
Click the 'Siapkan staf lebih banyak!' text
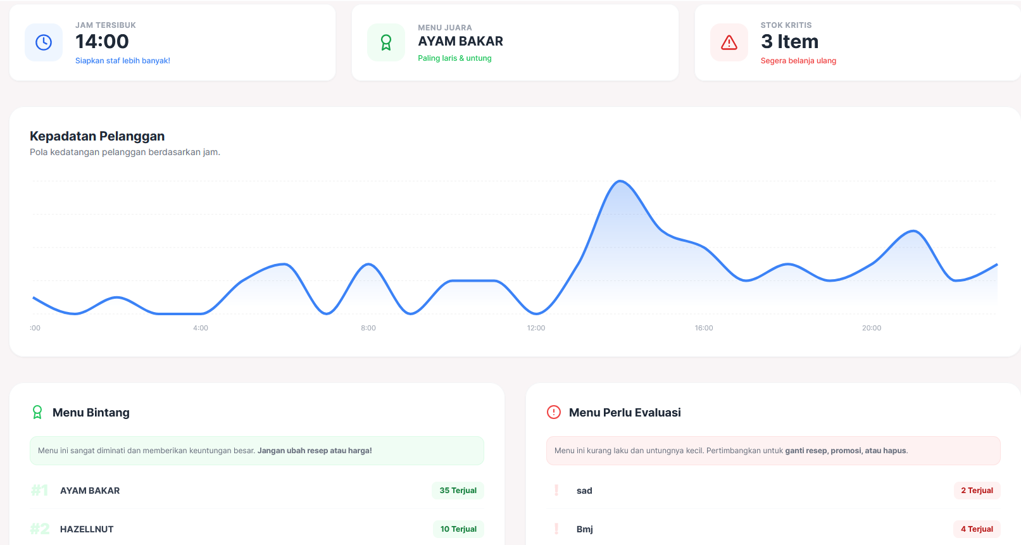coord(123,61)
